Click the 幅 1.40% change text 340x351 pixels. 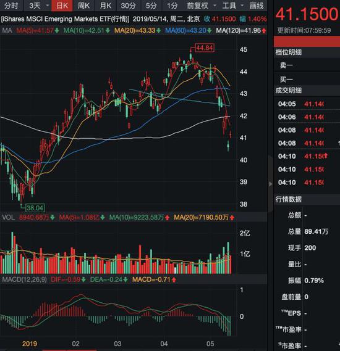coord(253,19)
